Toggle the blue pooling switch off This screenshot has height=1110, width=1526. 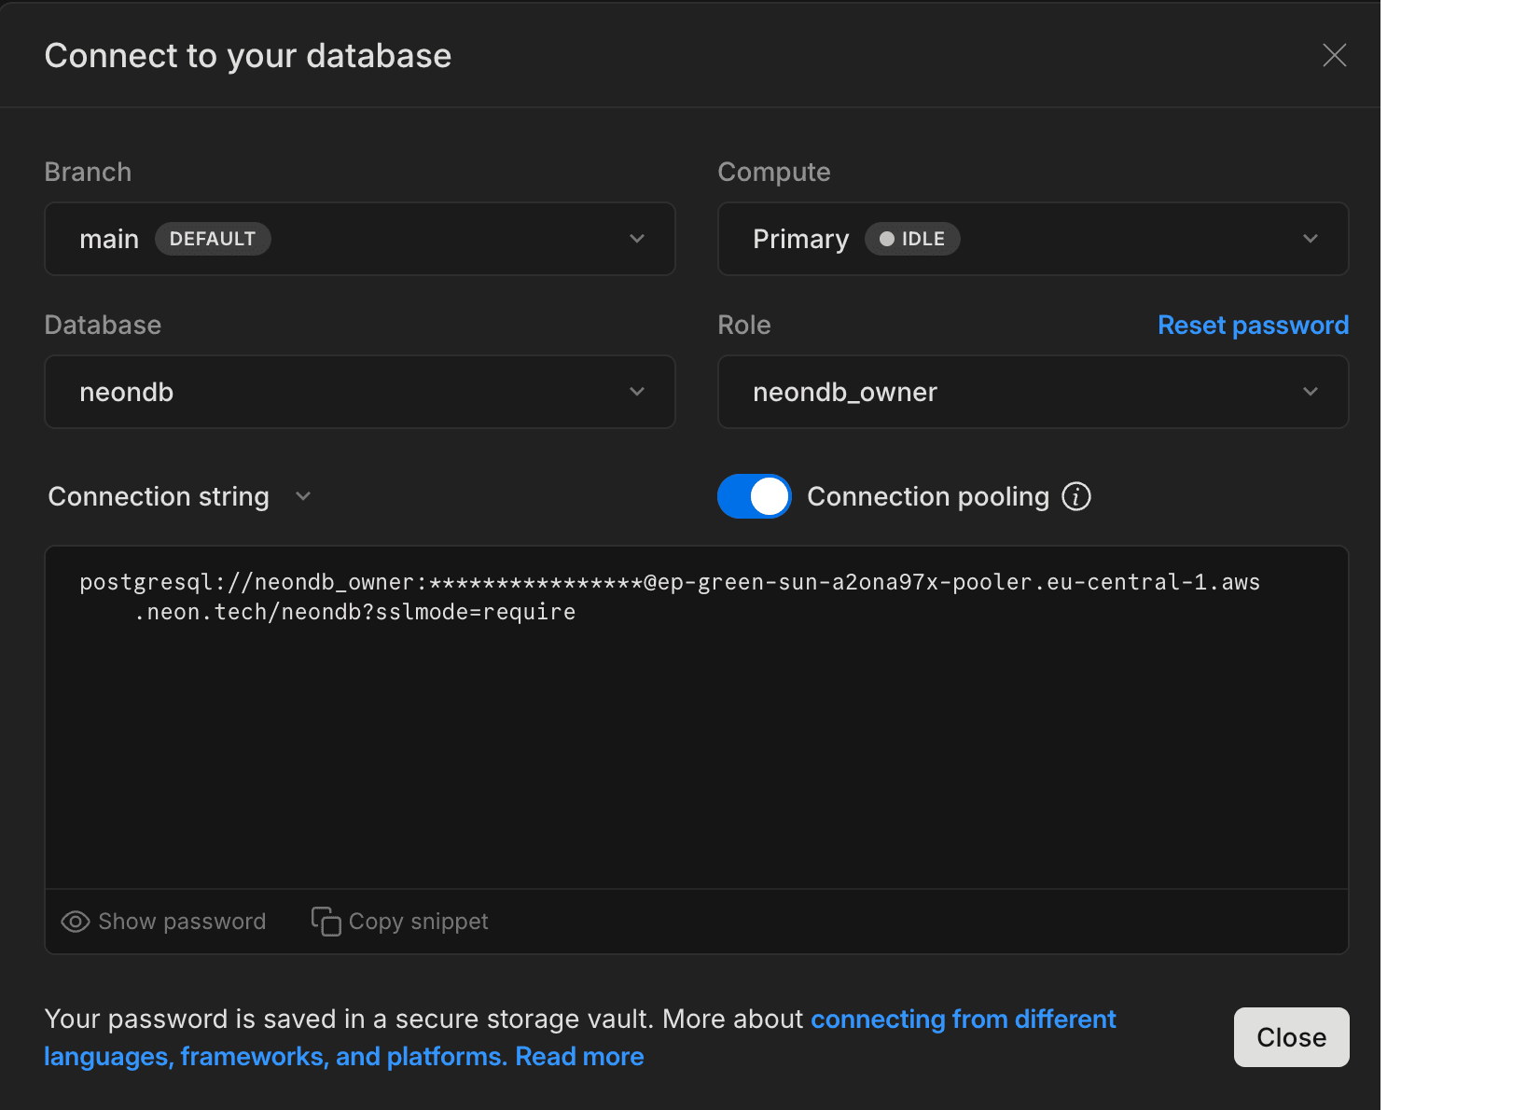pyautogui.click(x=754, y=496)
